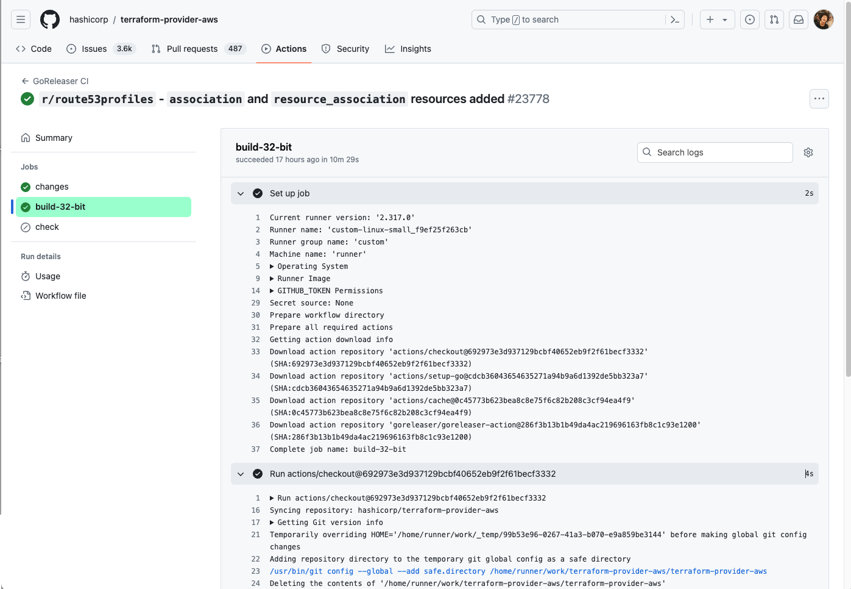The height and width of the screenshot is (589, 851).
Task: Expand the Operating System log section
Action: click(x=272, y=266)
